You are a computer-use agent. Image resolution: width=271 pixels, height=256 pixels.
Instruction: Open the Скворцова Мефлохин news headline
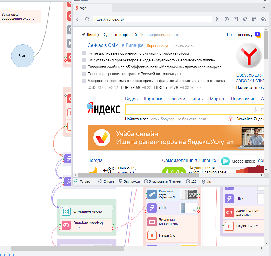(155, 67)
